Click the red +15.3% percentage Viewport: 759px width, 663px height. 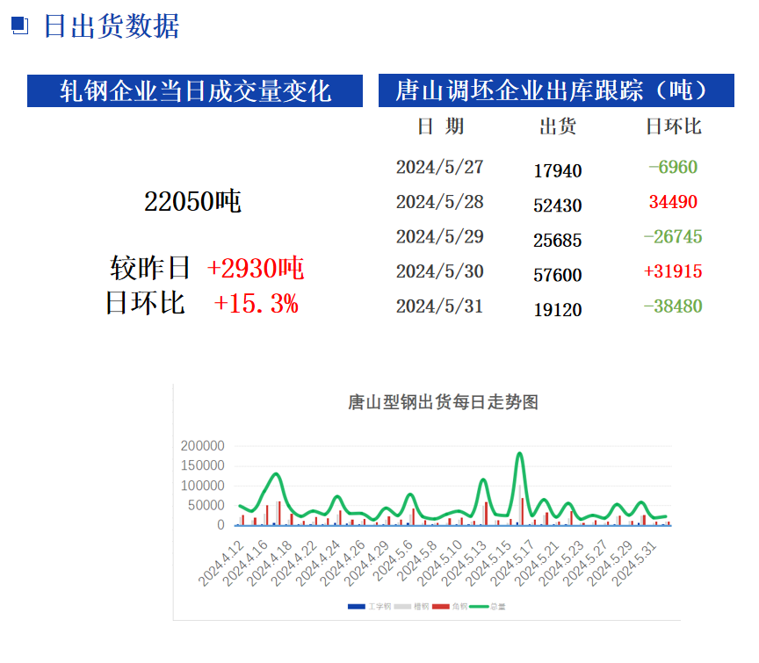click(x=257, y=304)
